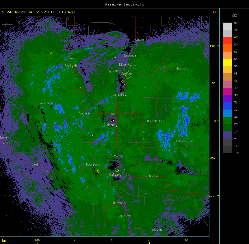
Task: Click the -100 tick on the right axis
Action: [211, 196]
